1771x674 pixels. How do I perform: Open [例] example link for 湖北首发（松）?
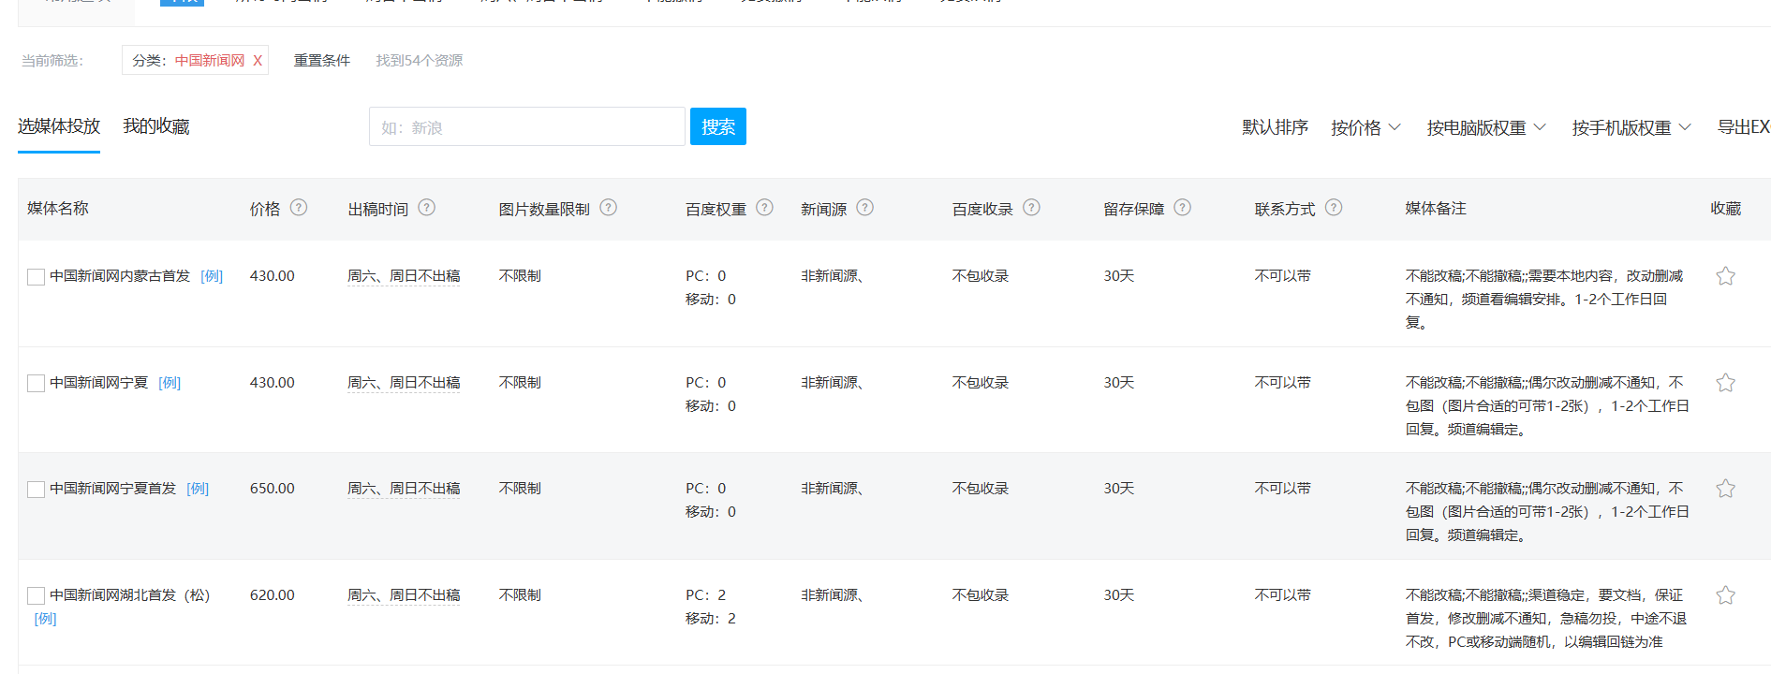pyautogui.click(x=45, y=619)
